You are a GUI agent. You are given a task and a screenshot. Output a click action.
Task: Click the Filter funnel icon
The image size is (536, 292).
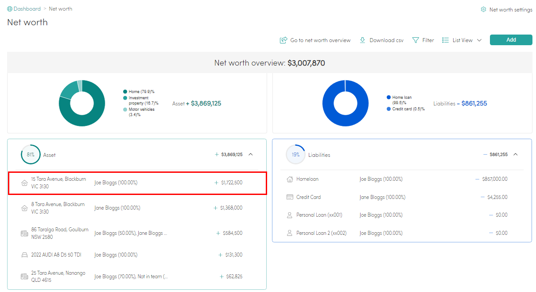click(x=416, y=40)
